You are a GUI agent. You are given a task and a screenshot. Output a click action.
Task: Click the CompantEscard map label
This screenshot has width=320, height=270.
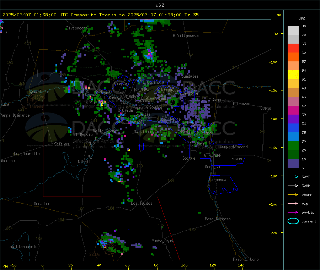[234, 147]
